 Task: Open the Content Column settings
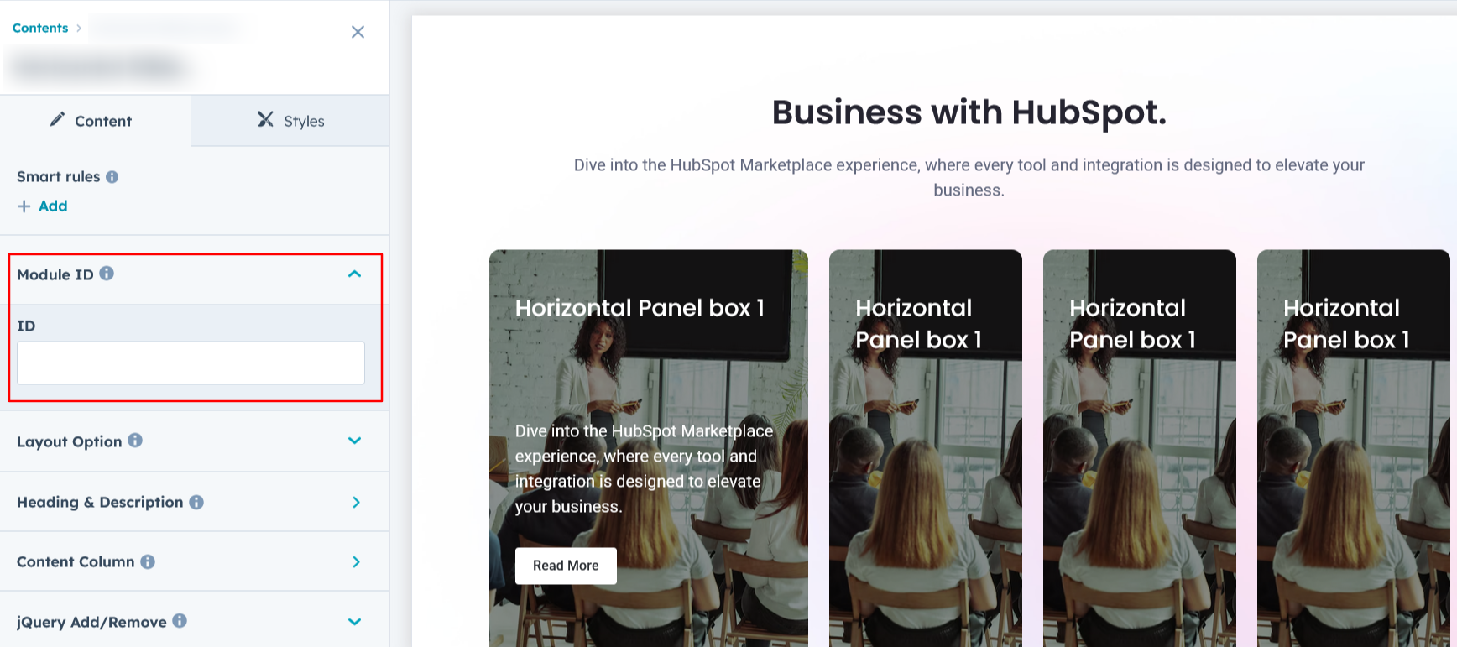coord(356,561)
